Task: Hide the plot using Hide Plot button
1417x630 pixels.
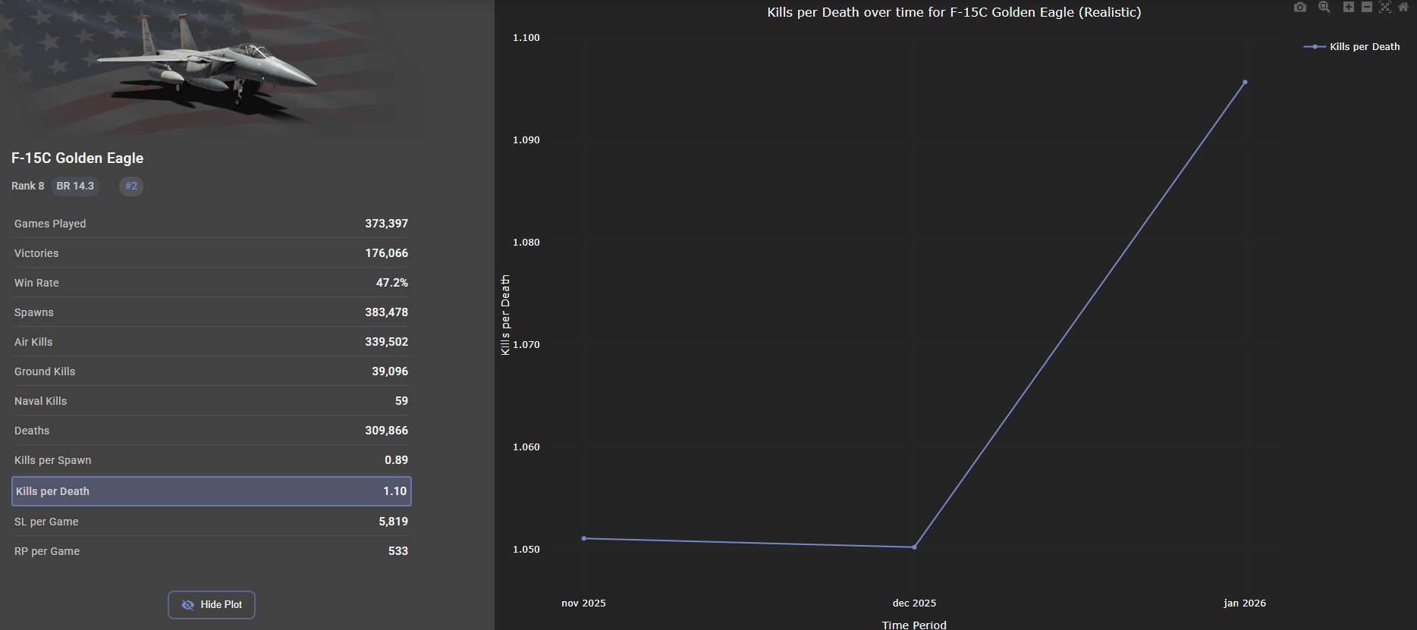Action: [212, 605]
